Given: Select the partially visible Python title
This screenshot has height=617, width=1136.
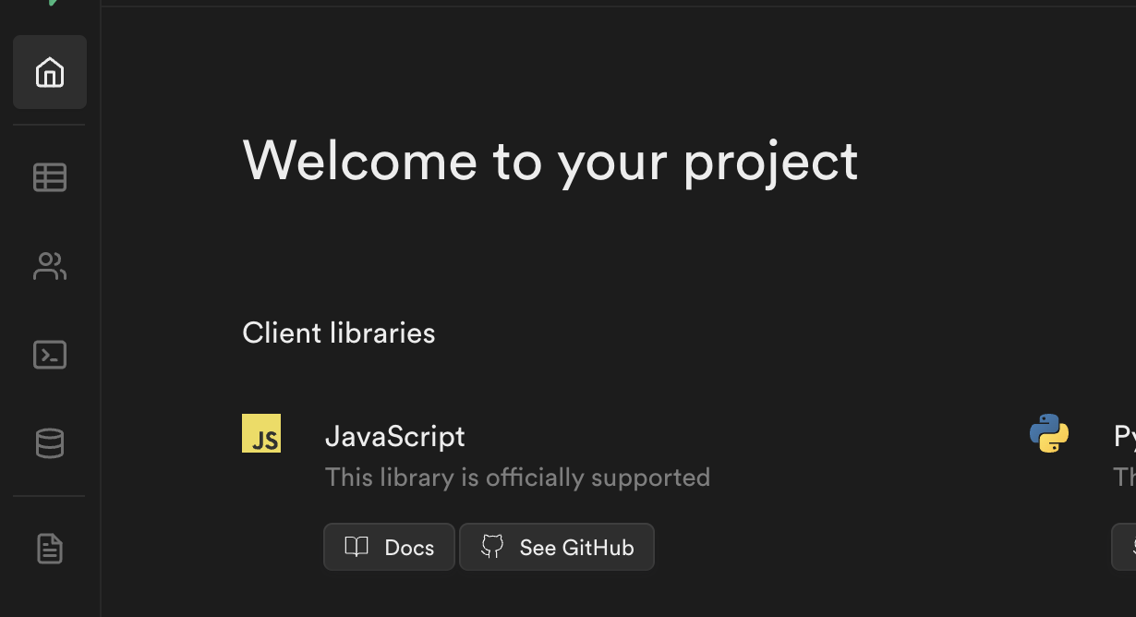Looking at the screenshot, I should click(x=1125, y=436).
